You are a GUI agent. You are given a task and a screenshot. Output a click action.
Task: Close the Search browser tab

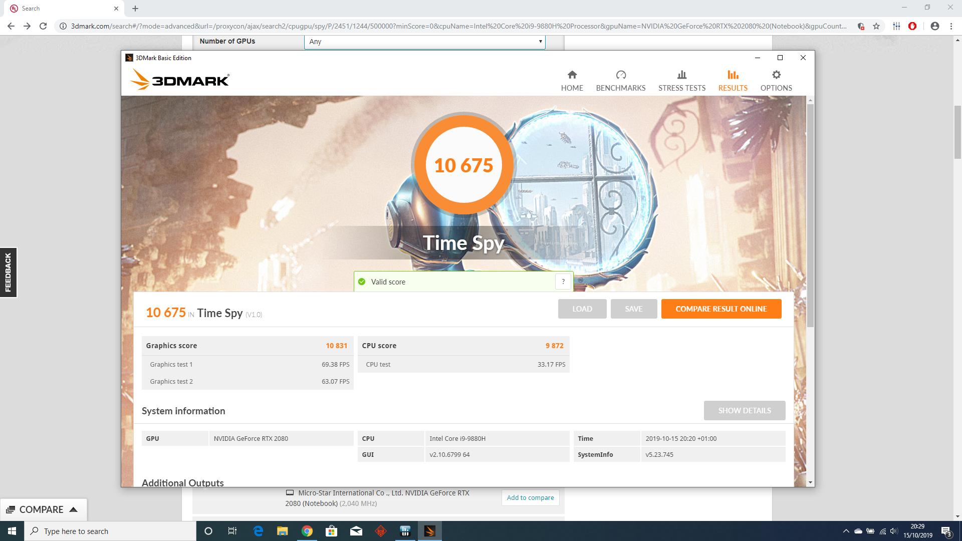116,9
